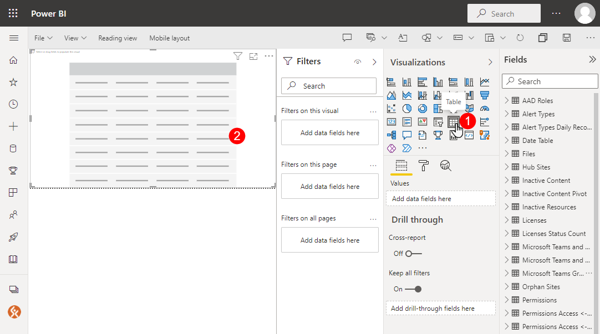The height and width of the screenshot is (334, 600).
Task: Select the Donut chart visualization
Action: click(422, 109)
